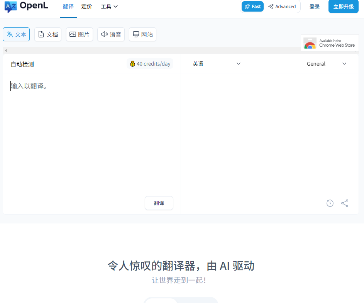Image resolution: width=364 pixels, height=303 pixels.
Task: Expand the 工具 menu
Action: tap(109, 7)
